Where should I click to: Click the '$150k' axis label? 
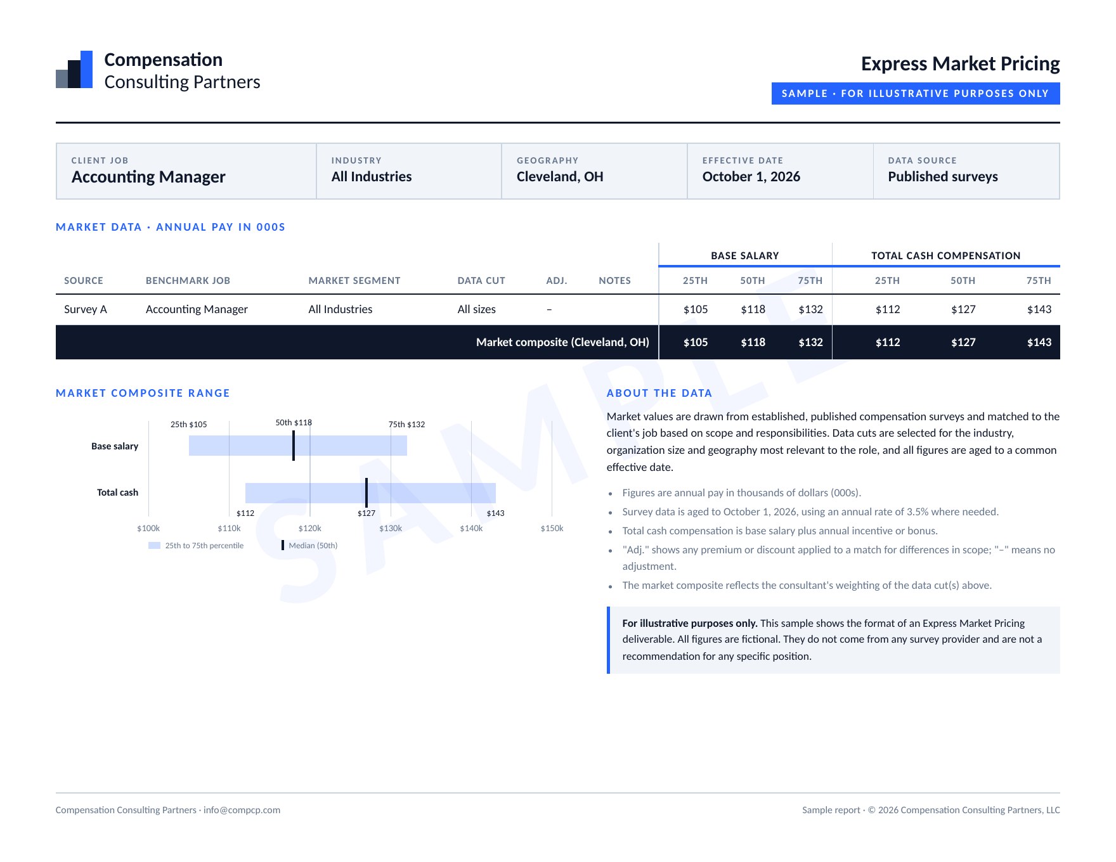click(x=552, y=529)
